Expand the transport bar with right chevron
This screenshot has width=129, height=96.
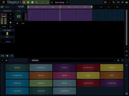pyautogui.click(x=48, y=2)
